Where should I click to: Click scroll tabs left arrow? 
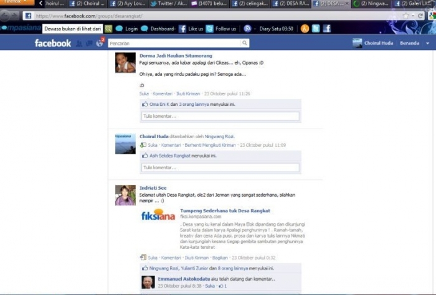[x=40, y=4]
